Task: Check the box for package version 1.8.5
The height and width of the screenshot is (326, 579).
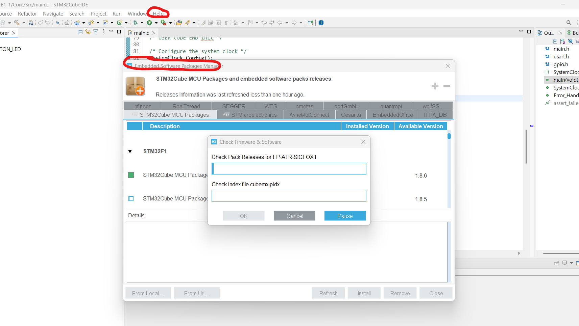Action: 131,199
